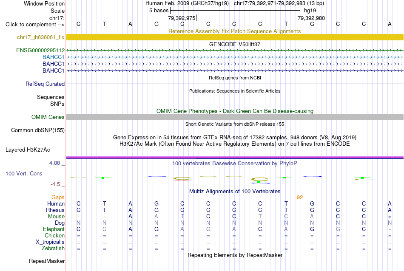
Task: Click the Reference Assembly Fix Patch Sequence Alignments title
Action: tap(234, 31)
